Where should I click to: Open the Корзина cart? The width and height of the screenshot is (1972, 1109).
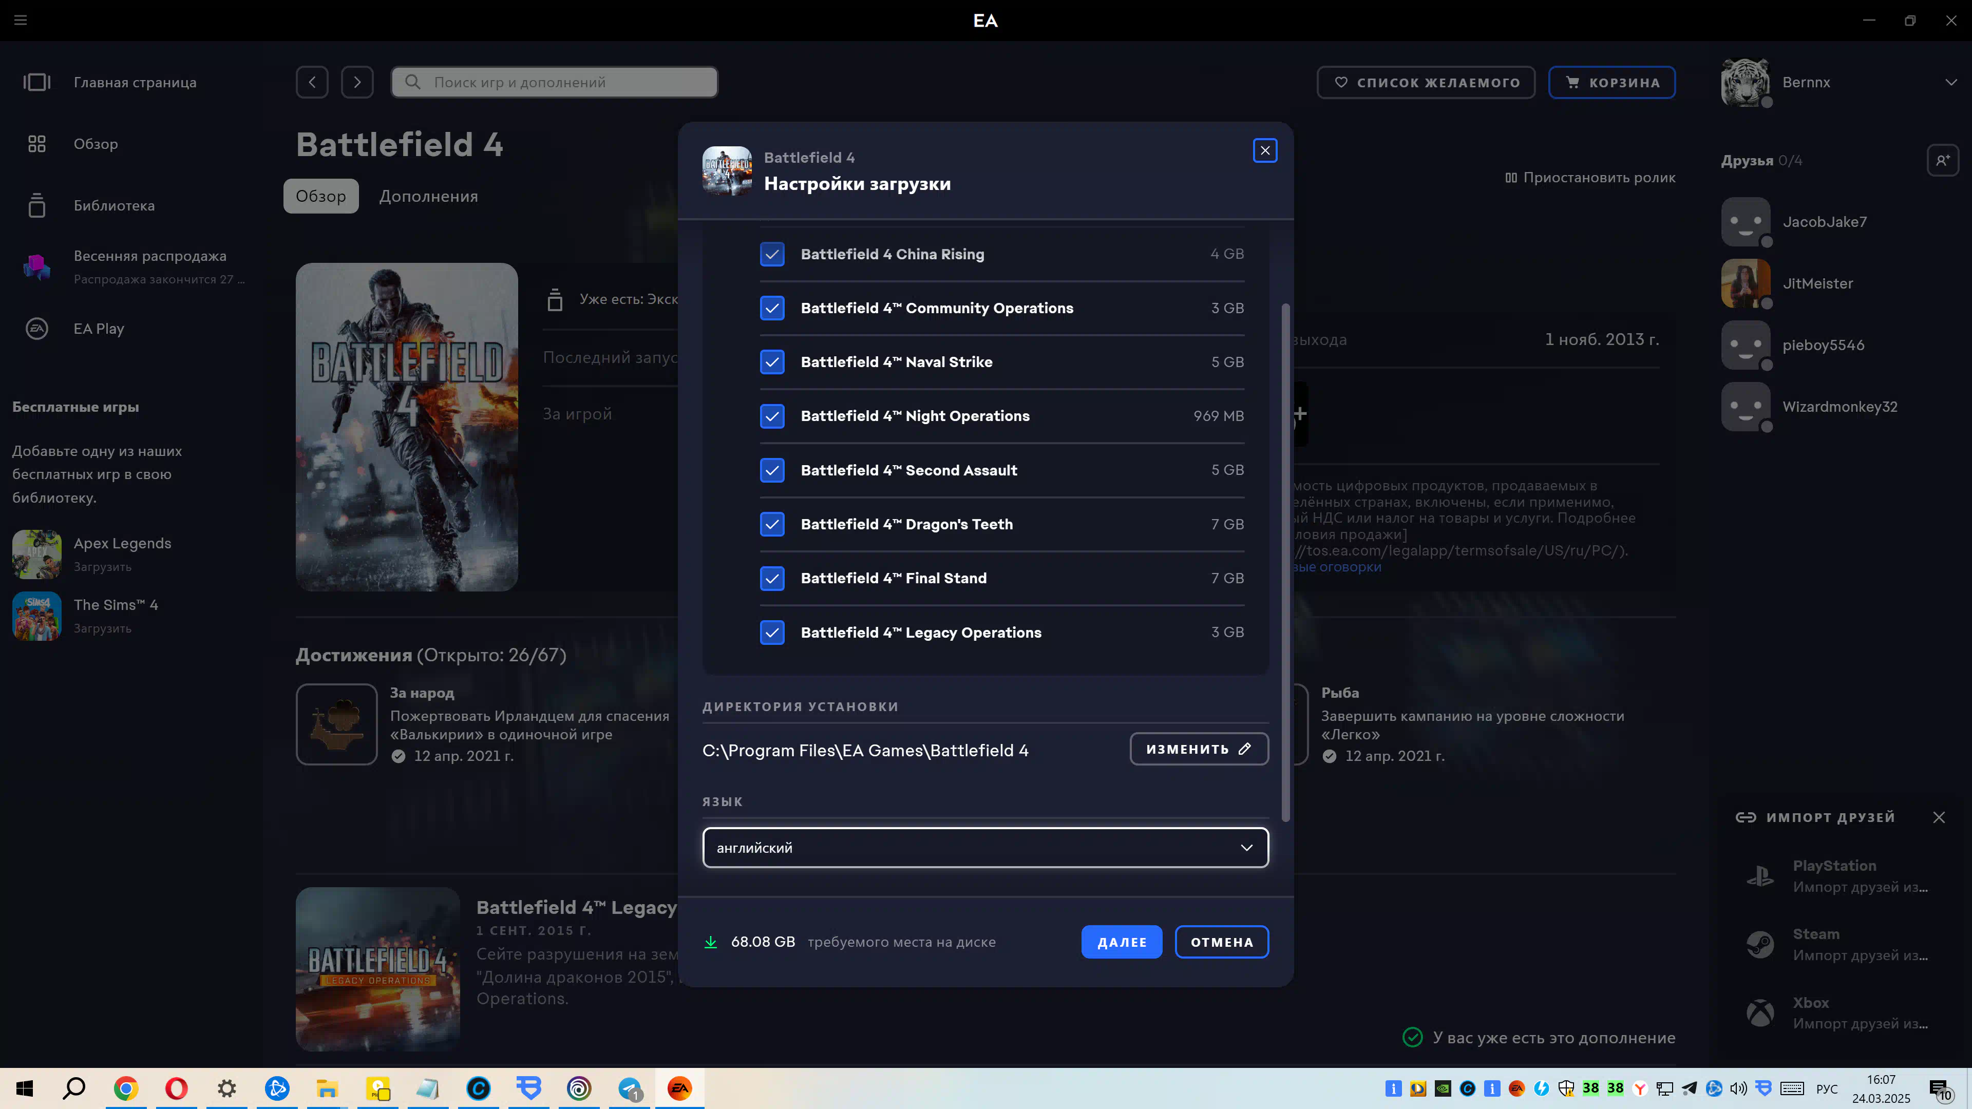coord(1611,82)
